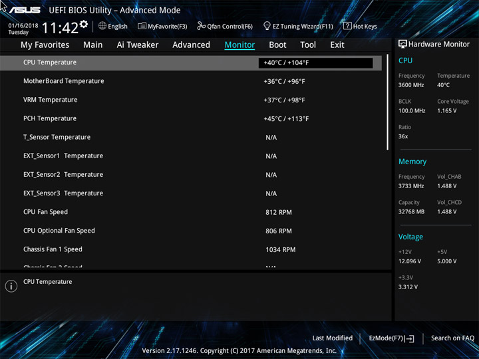Click the +37°C / +98°F value
Image resolution: width=479 pixels, height=359 pixels.
pos(285,100)
